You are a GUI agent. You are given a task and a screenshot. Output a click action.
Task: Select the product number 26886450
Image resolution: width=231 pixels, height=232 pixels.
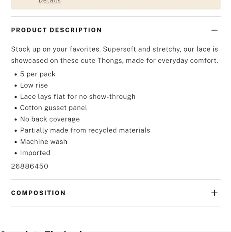30,166
